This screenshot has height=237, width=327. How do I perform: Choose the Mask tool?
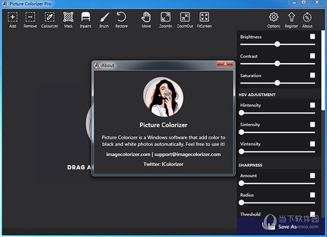(x=68, y=20)
